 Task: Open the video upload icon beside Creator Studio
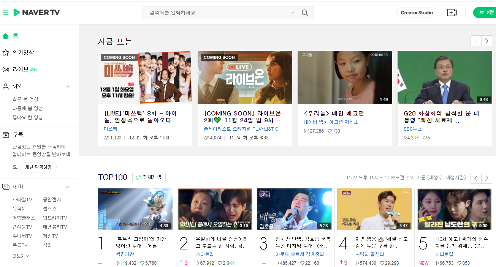tap(452, 12)
